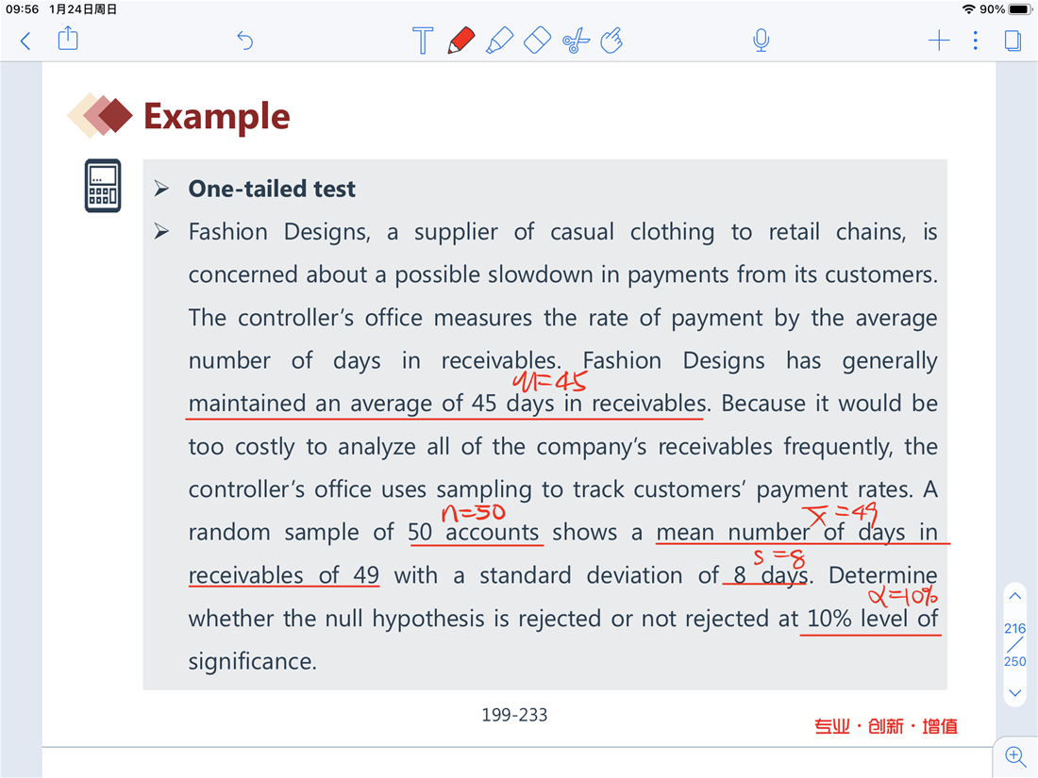Click the Wi-Fi icon in status bar
The width and height of the screenshot is (1038, 778).
coord(968,9)
